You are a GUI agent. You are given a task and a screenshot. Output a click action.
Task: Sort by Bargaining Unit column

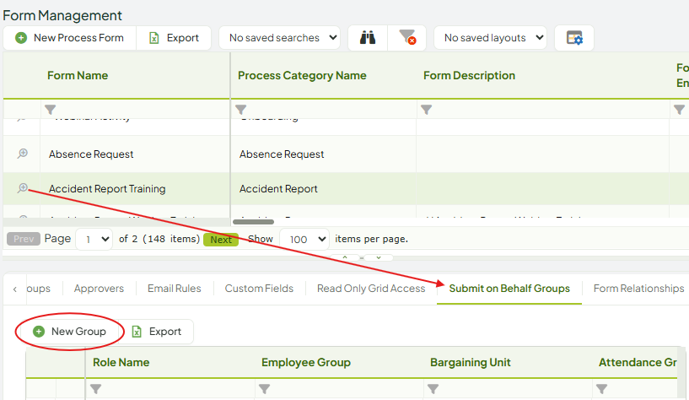pyautogui.click(x=471, y=363)
